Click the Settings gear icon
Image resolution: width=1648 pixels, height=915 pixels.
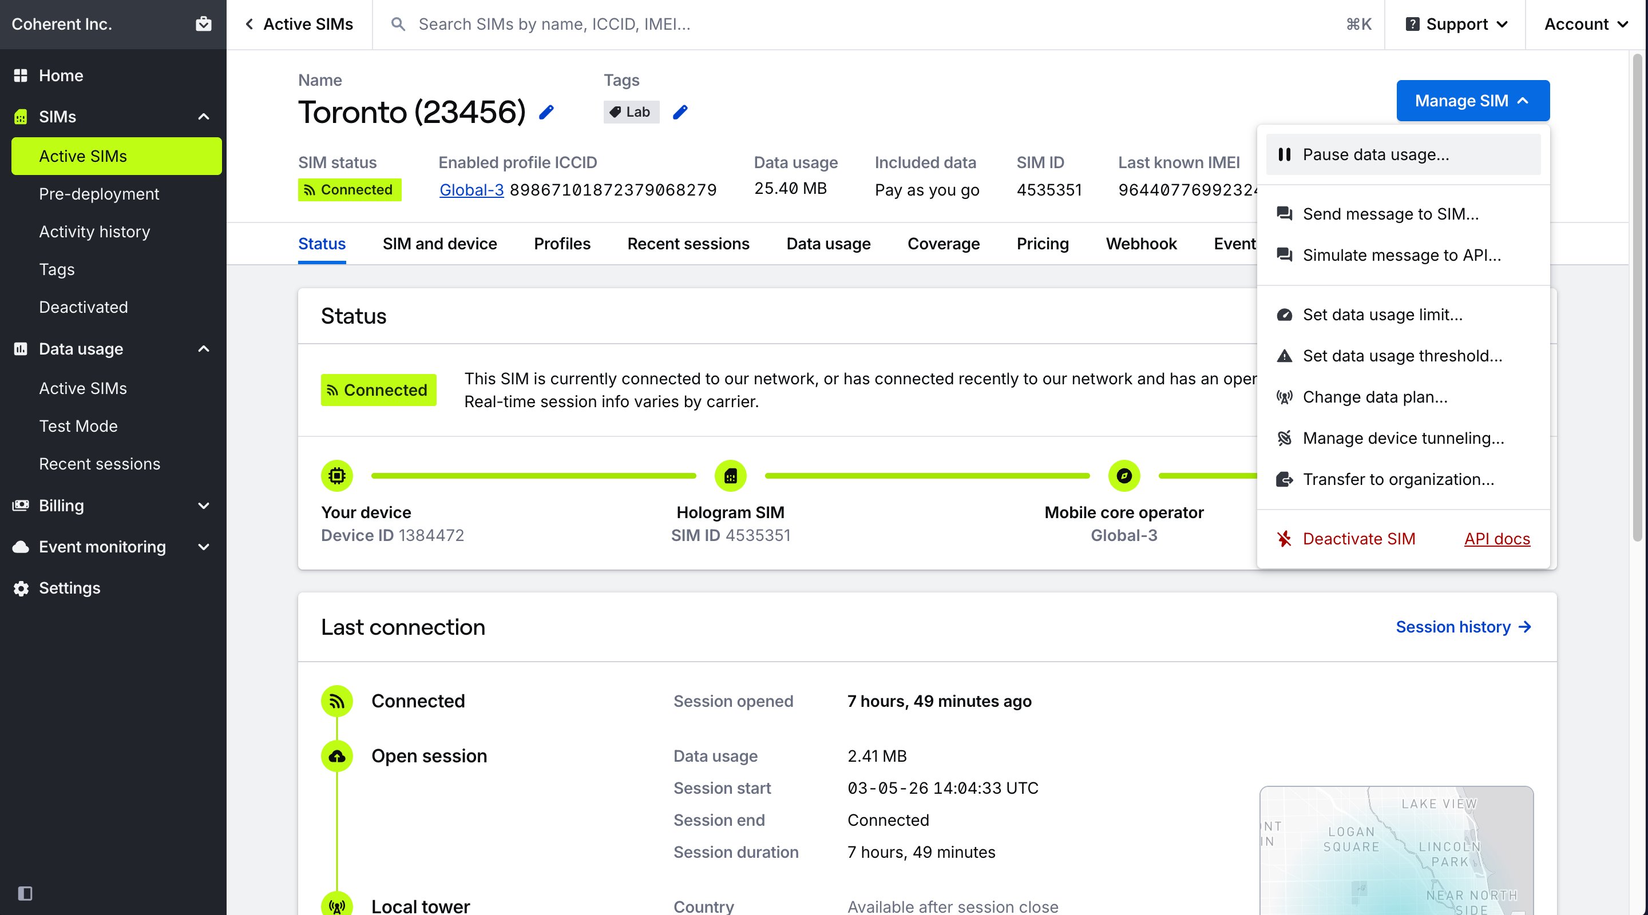(x=21, y=588)
